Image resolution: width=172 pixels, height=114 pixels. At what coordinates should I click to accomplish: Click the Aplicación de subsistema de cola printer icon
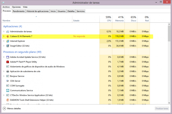[8, 71]
